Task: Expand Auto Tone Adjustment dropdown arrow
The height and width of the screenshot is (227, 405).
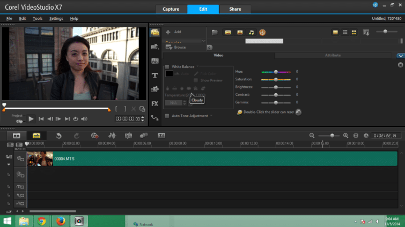Action: pos(211,116)
